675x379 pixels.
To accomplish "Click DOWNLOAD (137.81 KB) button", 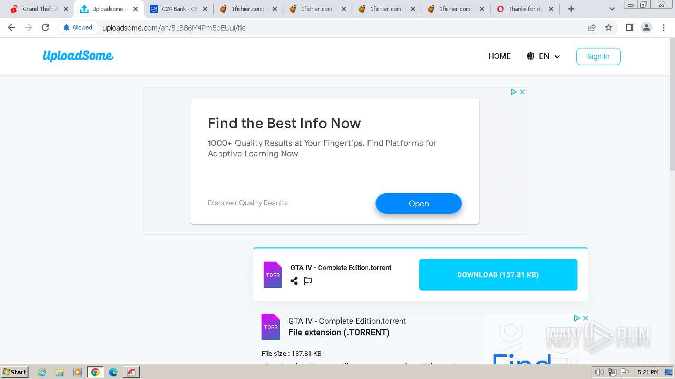I will [x=498, y=275].
